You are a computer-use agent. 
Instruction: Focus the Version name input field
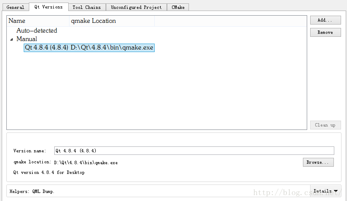coord(194,151)
